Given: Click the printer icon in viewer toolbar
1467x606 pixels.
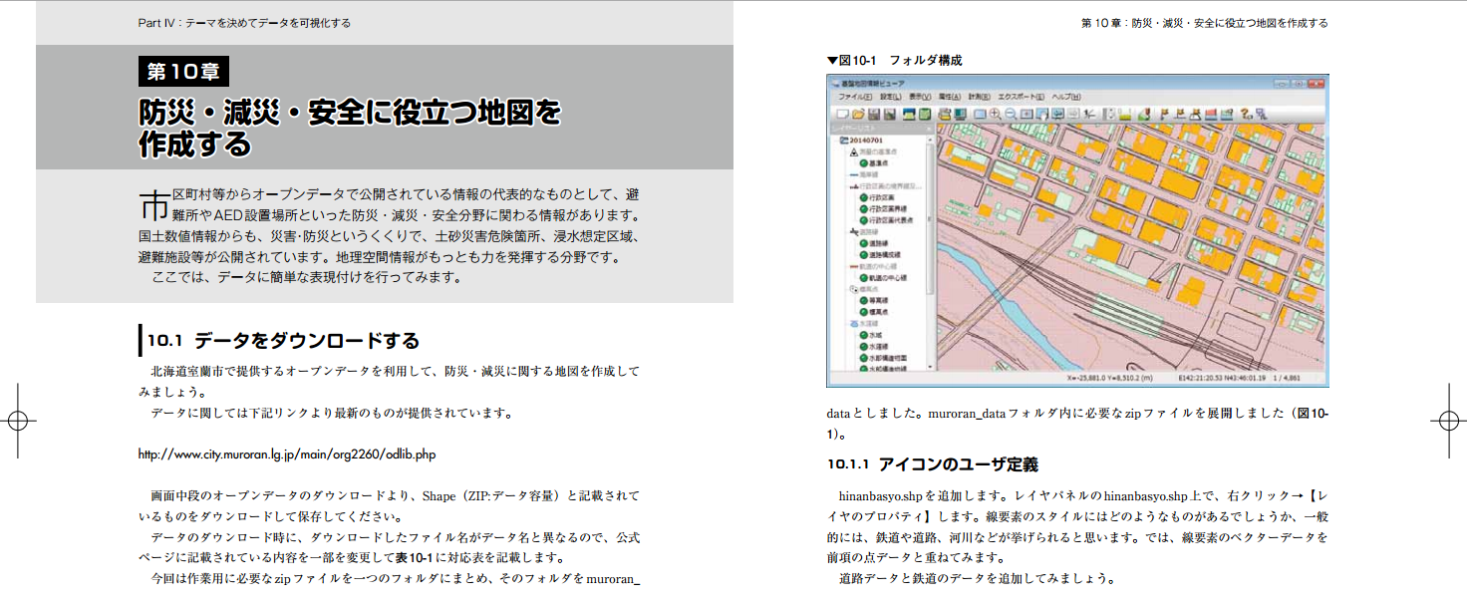Looking at the screenshot, I should click(945, 114).
